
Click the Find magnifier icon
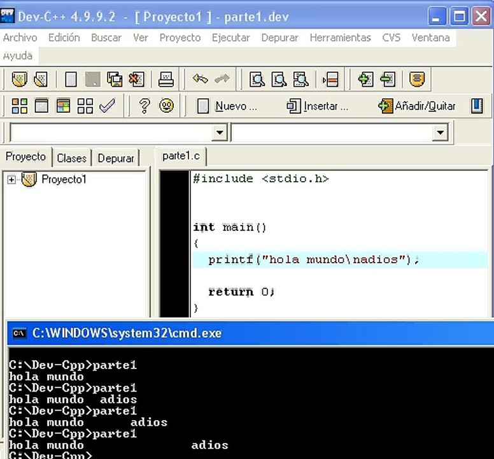click(257, 79)
